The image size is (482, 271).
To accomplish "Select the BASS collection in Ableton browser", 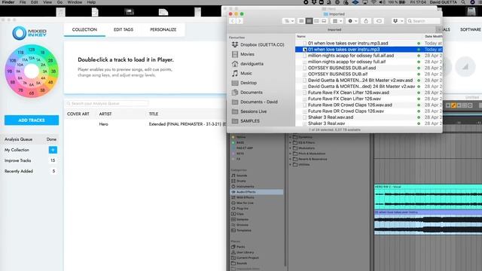I will [240, 142].
